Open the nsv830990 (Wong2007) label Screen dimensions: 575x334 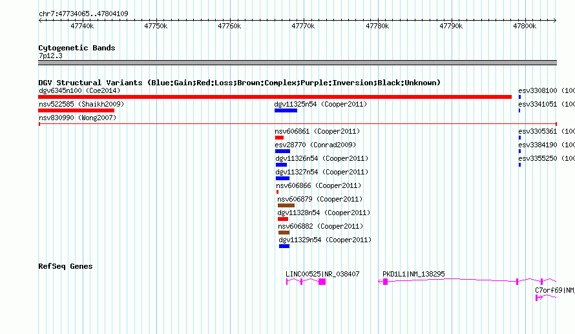[78, 118]
